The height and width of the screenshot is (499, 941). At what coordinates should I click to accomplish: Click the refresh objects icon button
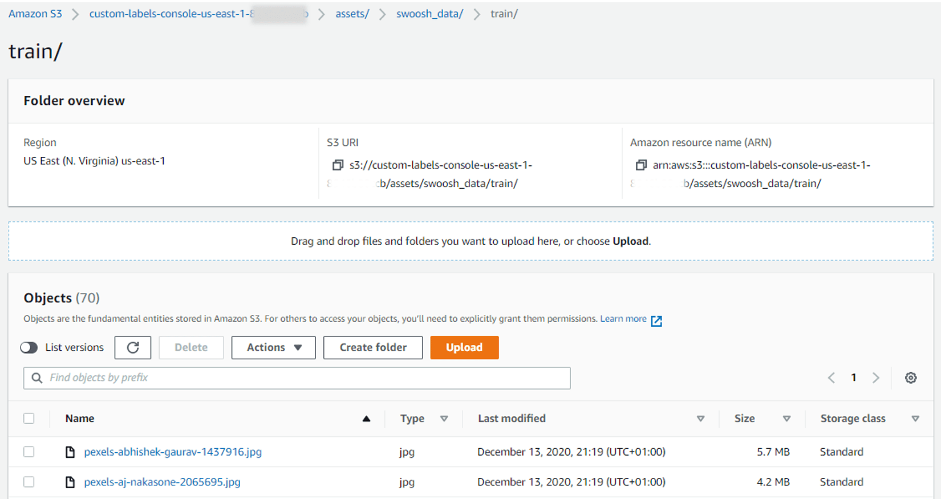coord(133,347)
